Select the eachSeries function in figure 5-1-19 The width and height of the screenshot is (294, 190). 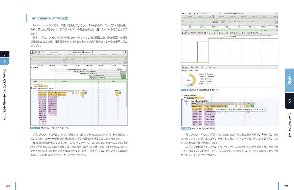click(209, 122)
